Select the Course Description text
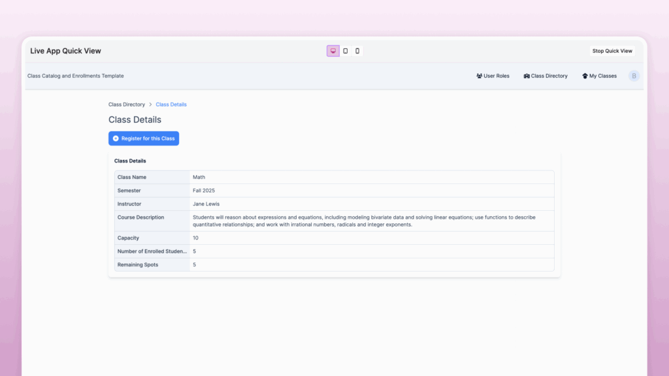This screenshot has width=669, height=376. [x=364, y=221]
